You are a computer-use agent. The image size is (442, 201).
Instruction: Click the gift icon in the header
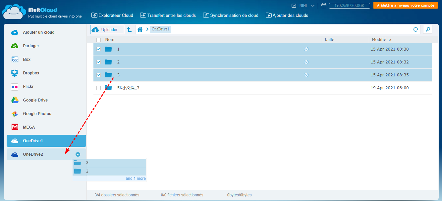coord(324,6)
